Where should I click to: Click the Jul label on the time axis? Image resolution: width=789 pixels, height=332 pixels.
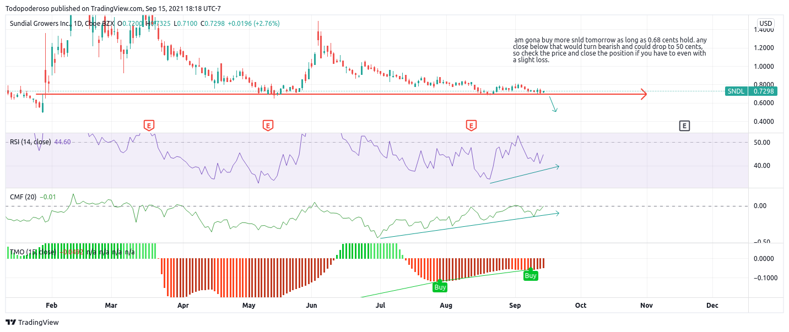point(380,305)
